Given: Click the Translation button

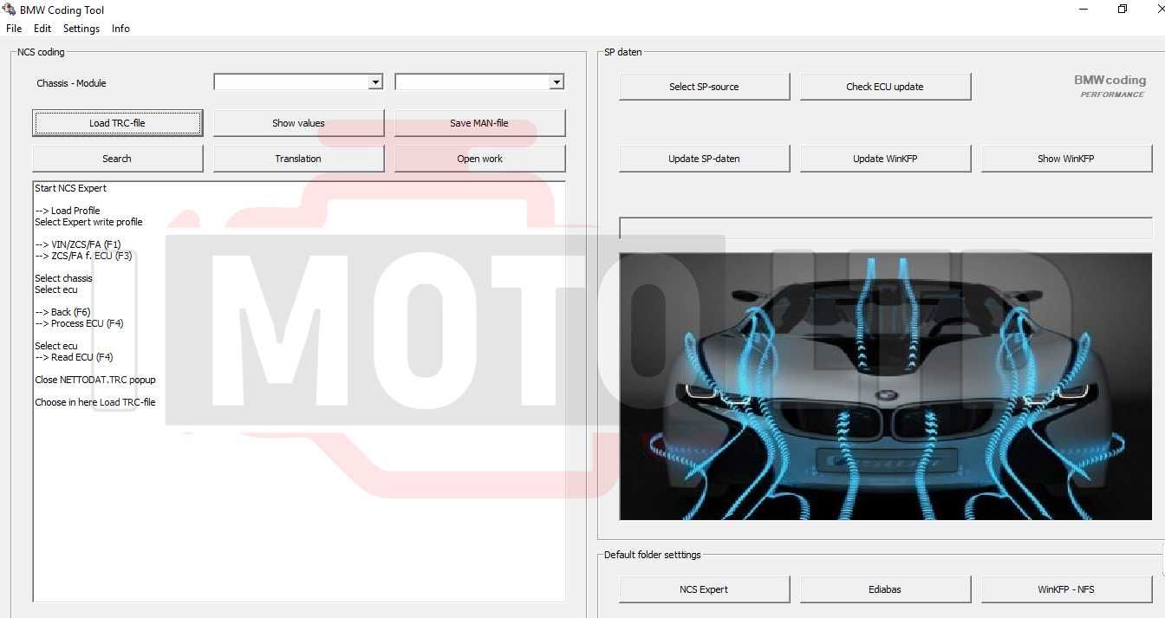Looking at the screenshot, I should [298, 159].
